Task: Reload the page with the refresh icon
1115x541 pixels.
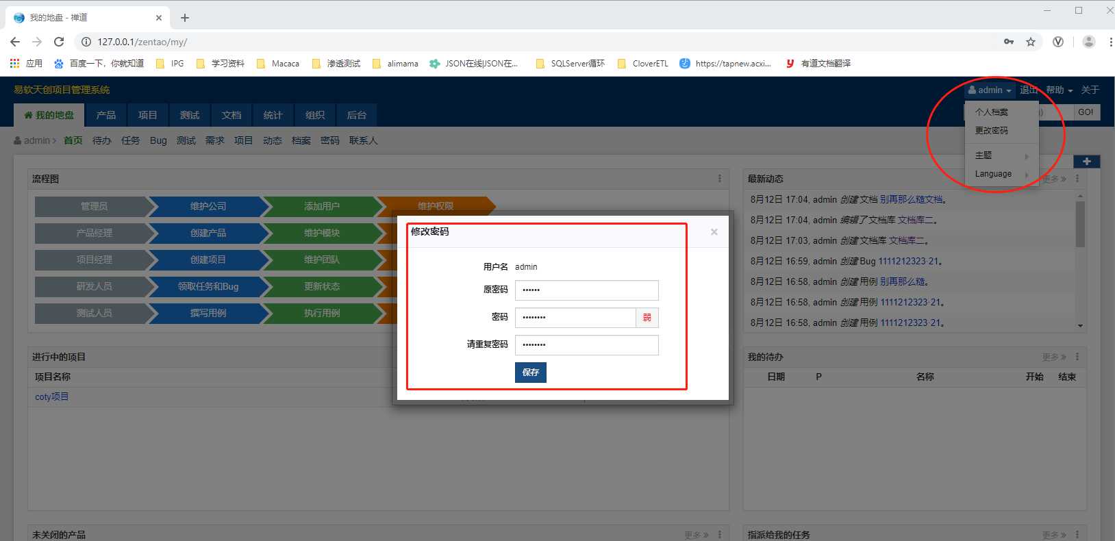Action: point(59,42)
